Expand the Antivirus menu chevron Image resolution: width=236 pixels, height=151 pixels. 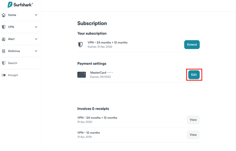(36, 51)
